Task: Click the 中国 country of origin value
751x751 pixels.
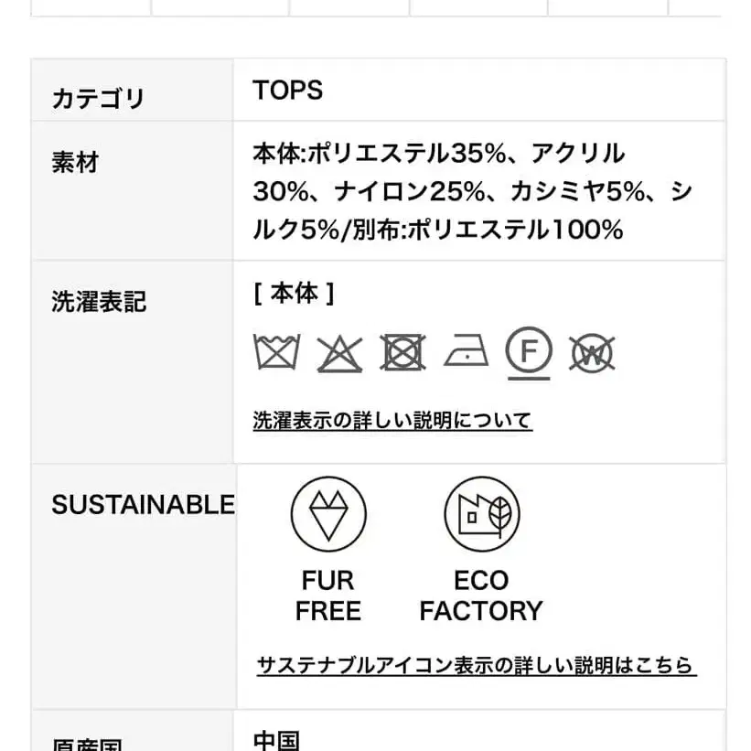Action: 276,739
